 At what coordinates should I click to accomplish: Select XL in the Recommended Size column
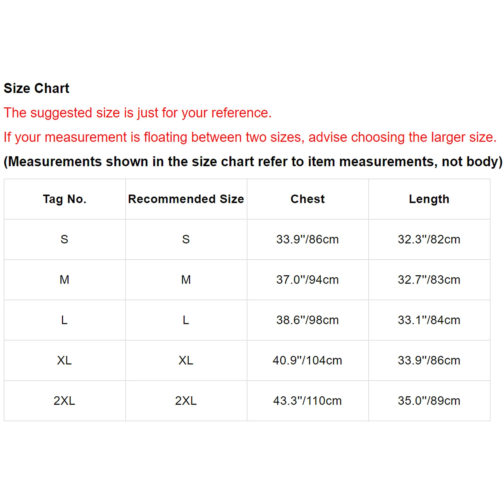186,360
